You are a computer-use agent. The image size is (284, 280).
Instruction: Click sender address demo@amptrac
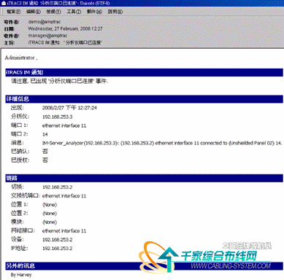(x=45, y=22)
